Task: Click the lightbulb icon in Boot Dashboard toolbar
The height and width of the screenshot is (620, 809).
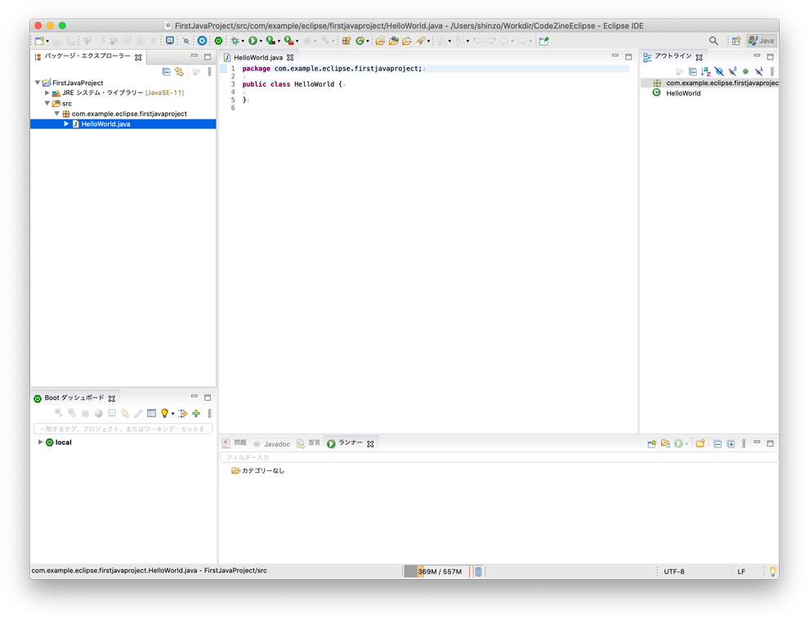Action: point(164,414)
